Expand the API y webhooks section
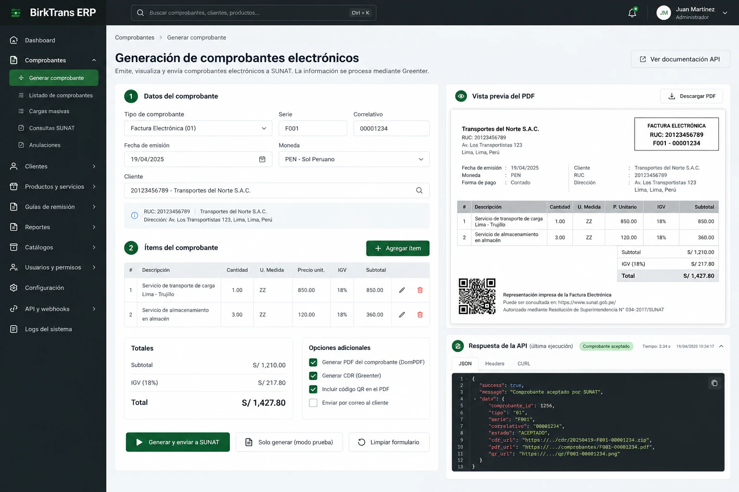The height and width of the screenshot is (492, 739). [x=94, y=309]
